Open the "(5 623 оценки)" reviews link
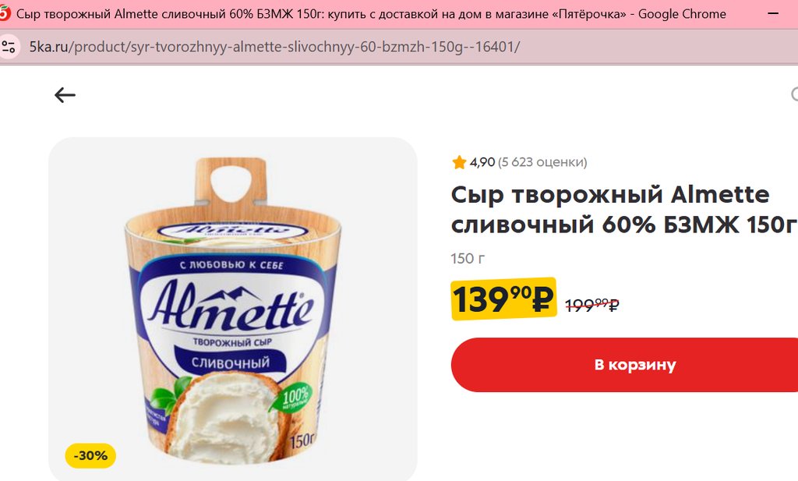The width and height of the screenshot is (798, 481). point(542,162)
